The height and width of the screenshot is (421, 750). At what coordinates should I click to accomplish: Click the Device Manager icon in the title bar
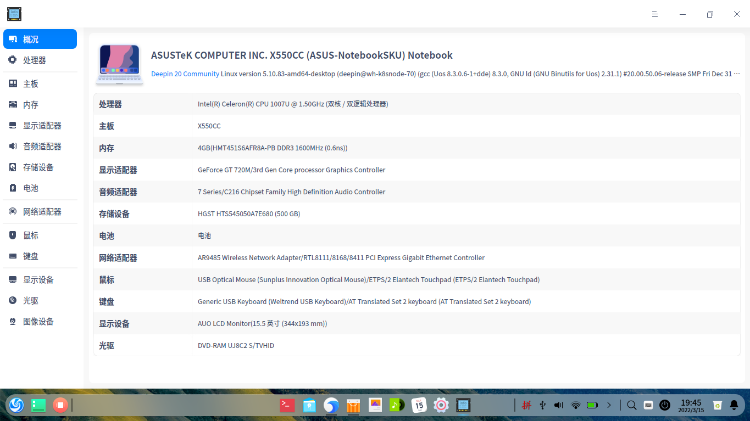pyautogui.click(x=14, y=14)
